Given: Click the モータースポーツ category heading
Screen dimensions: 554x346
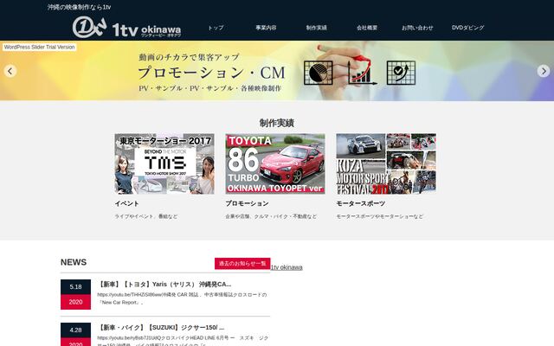Looking at the screenshot, I should [361, 204].
